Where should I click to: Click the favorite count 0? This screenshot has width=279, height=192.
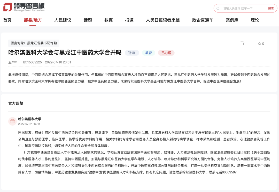(263, 44)
